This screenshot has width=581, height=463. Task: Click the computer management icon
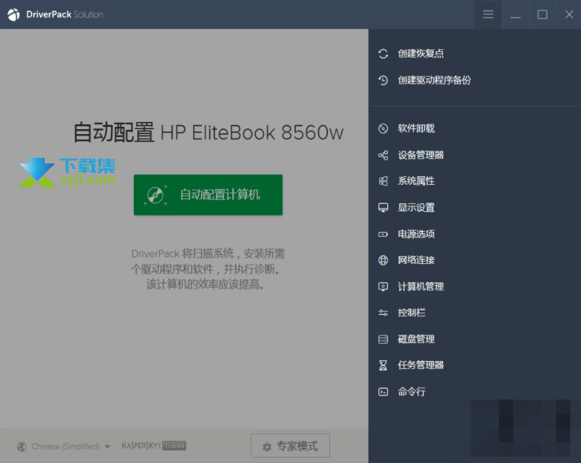pyautogui.click(x=383, y=287)
